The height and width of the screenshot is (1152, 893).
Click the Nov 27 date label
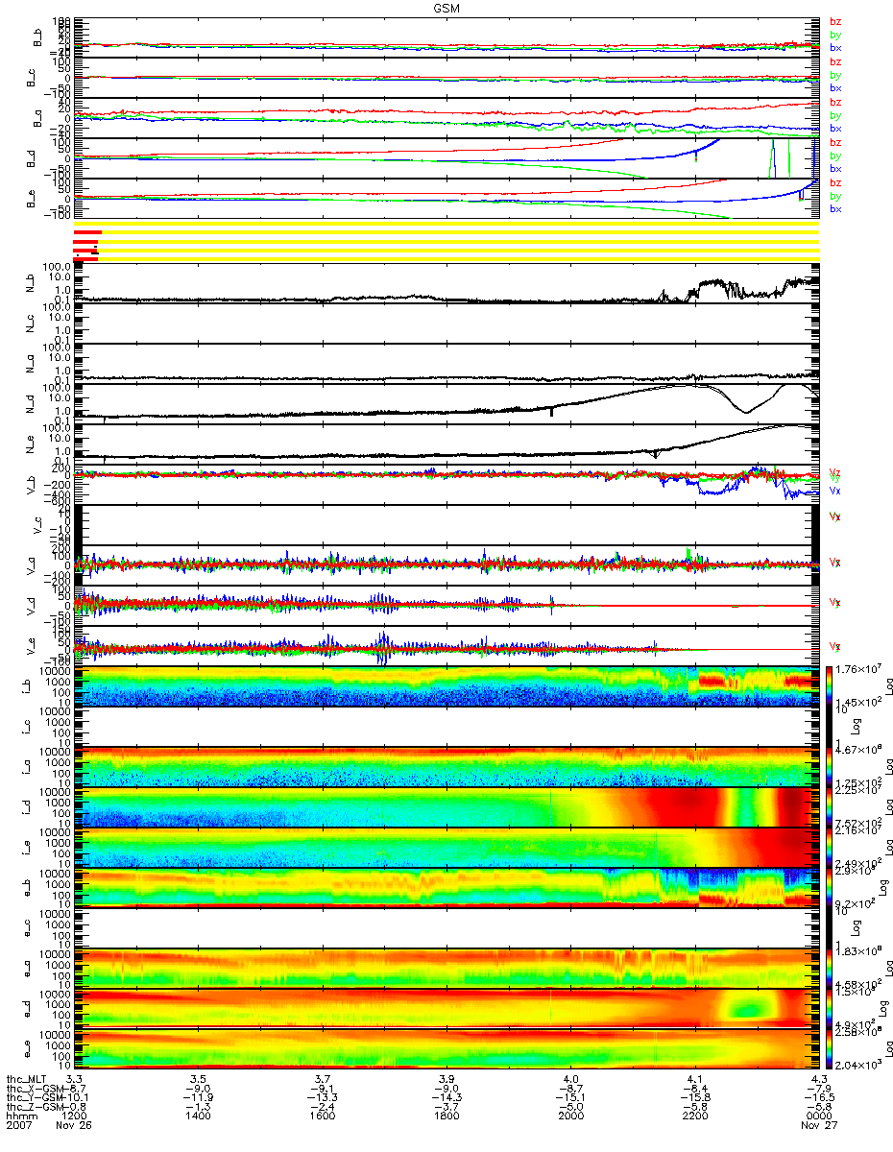click(x=818, y=1126)
